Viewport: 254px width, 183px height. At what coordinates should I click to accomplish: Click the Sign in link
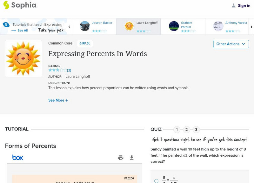[244, 5]
